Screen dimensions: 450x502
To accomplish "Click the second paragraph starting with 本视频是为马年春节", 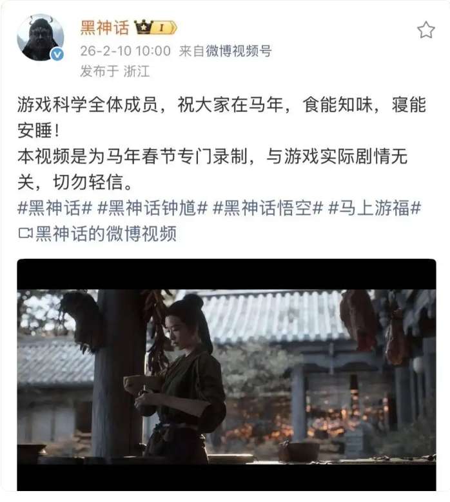I will click(212, 169).
